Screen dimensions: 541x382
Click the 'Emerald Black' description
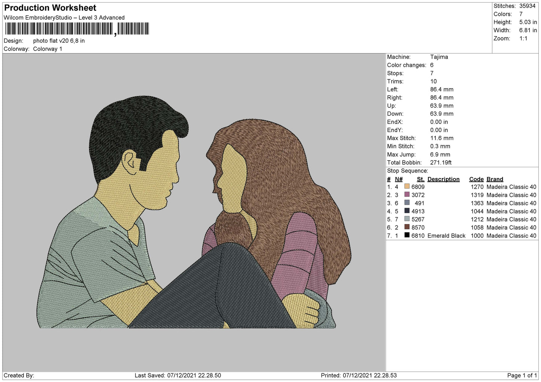point(446,236)
